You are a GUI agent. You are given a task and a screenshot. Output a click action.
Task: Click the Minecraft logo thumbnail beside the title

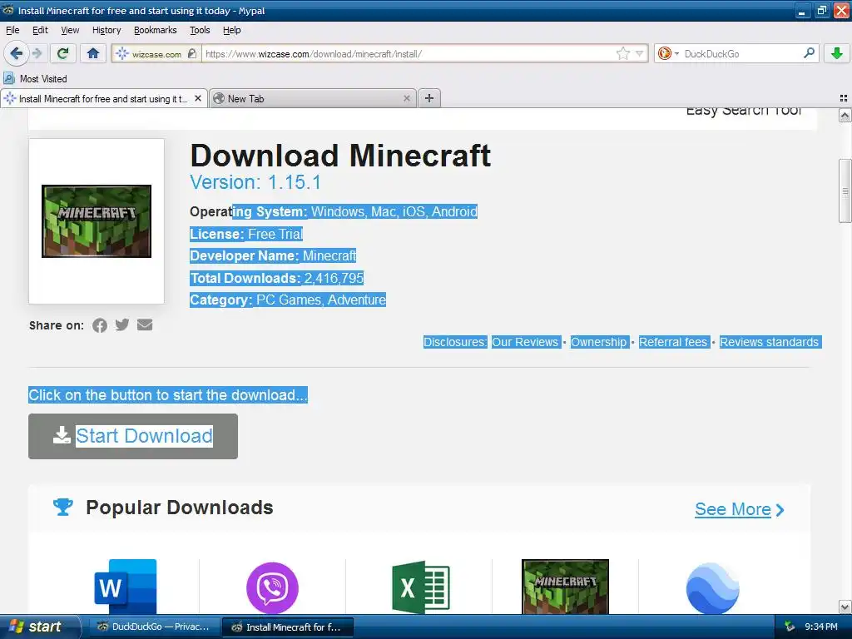tap(97, 221)
